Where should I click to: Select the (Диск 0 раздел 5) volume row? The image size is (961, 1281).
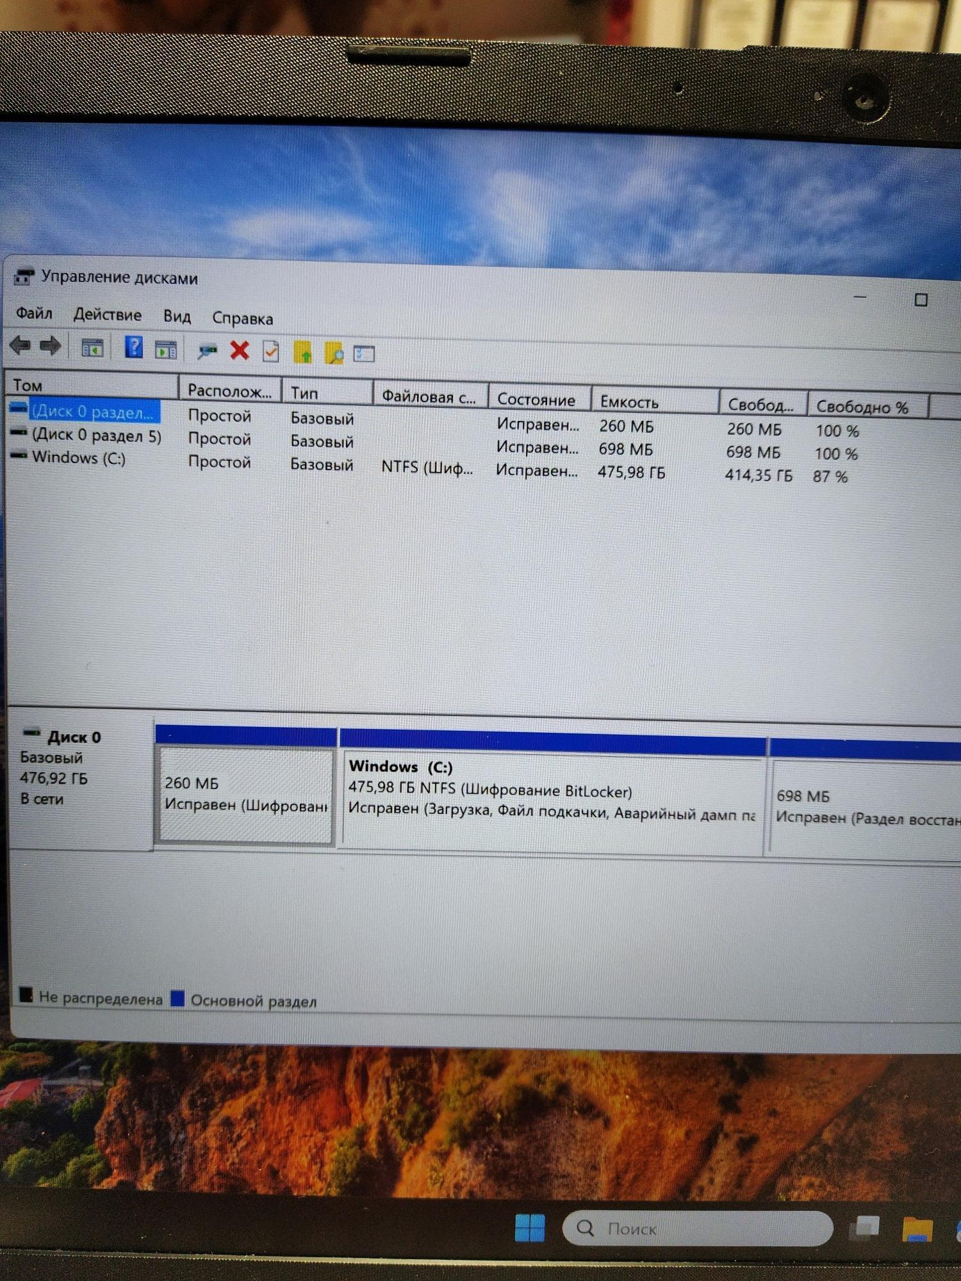pyautogui.click(x=97, y=436)
